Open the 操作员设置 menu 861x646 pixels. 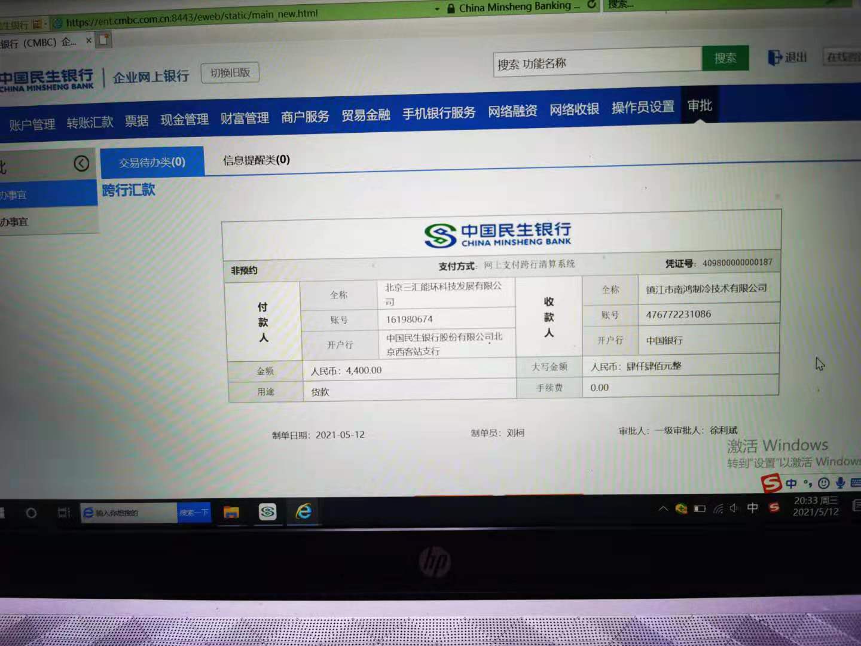point(643,108)
